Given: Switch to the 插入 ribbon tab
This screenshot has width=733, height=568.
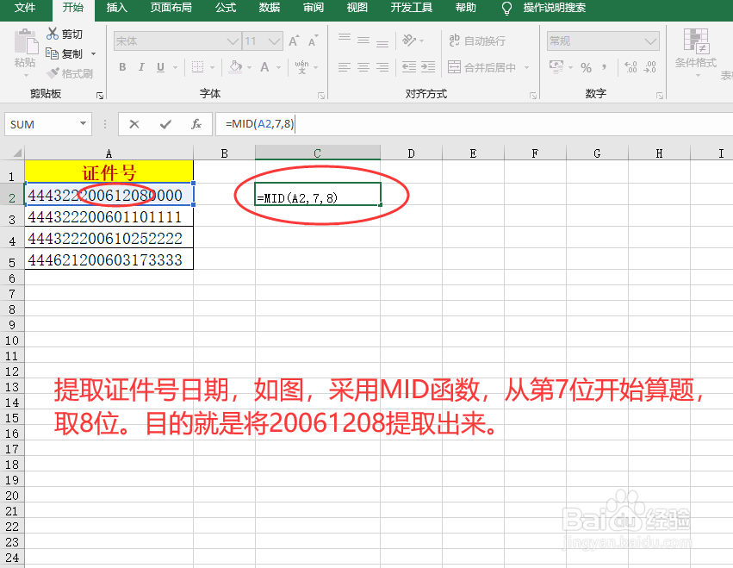Looking at the screenshot, I should point(116,9).
